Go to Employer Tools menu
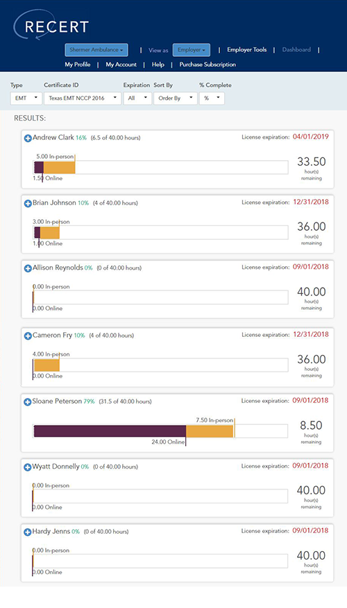347x608 pixels. (247, 50)
